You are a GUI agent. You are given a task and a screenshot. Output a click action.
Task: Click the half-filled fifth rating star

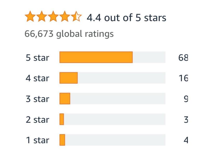(x=76, y=16)
